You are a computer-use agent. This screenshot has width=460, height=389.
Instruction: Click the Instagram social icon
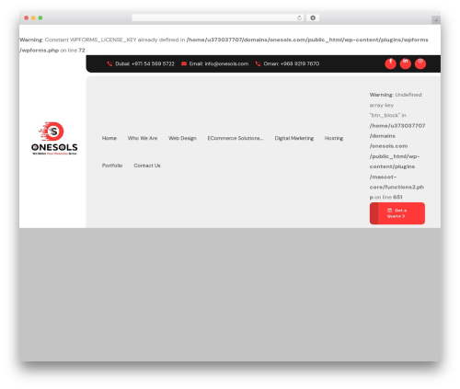[x=420, y=63]
